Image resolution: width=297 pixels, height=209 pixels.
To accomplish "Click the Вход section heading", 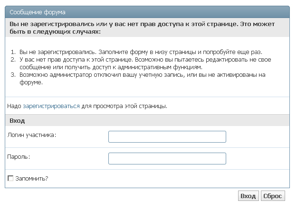I will click(17, 120).
